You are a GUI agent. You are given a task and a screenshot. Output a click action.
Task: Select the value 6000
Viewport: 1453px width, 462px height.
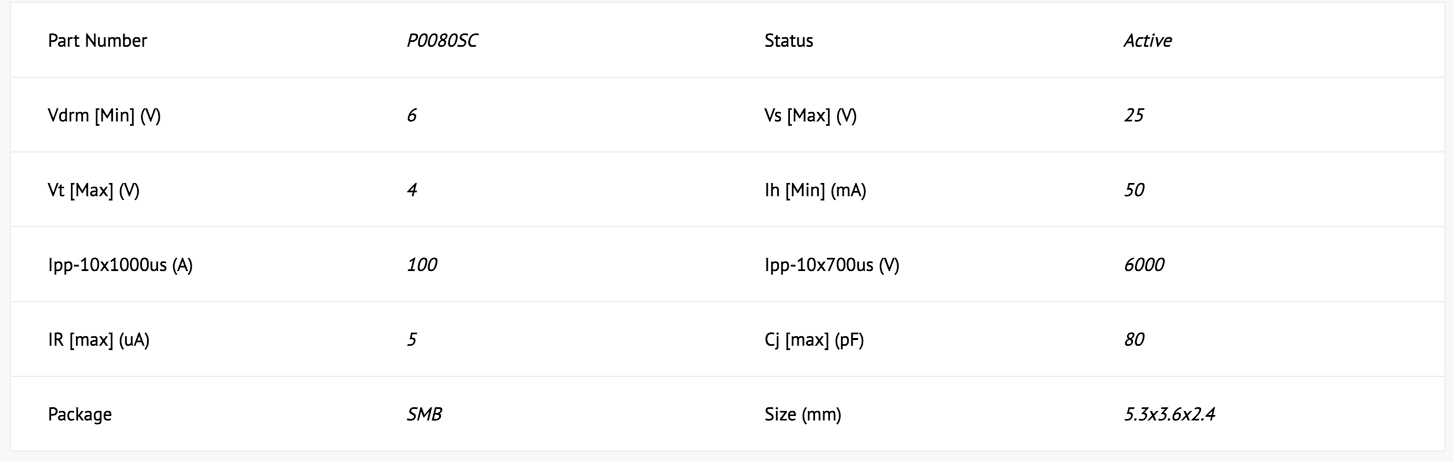click(1144, 265)
